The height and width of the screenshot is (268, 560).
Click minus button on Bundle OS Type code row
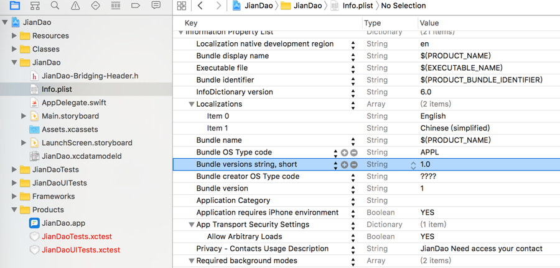353,153
